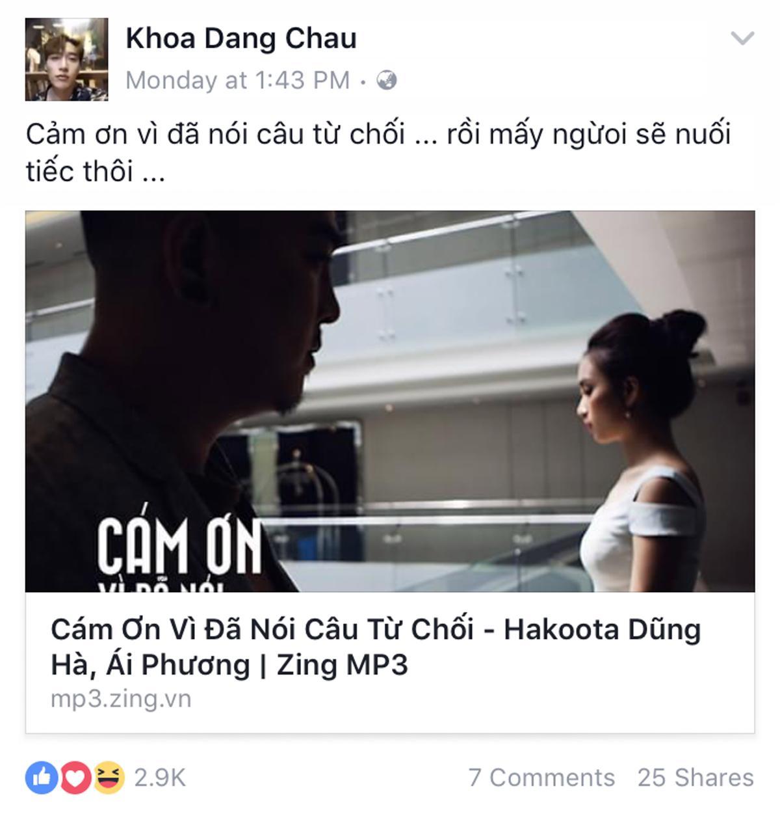
Task: Click the Love heart reaction icon
Action: 75,778
